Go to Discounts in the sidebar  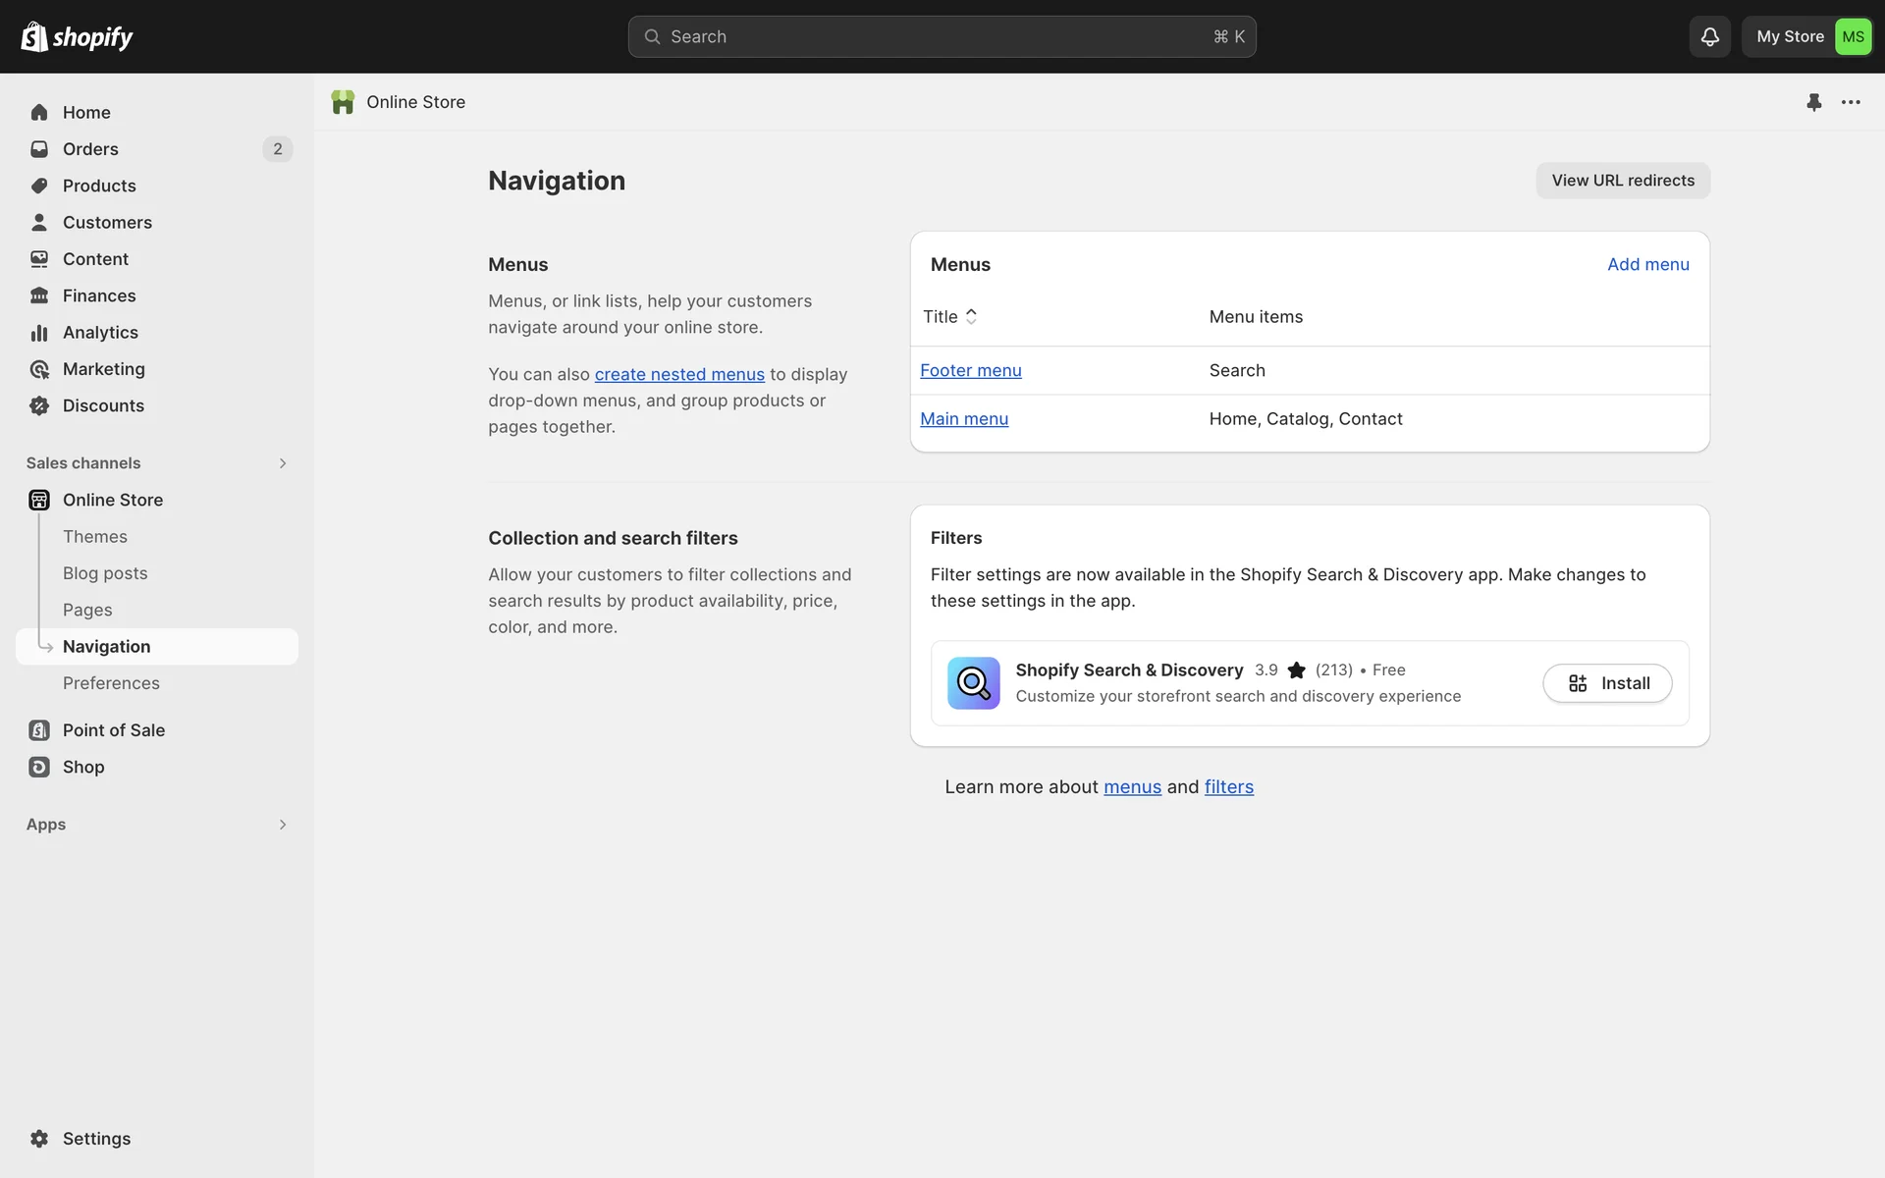click(x=103, y=405)
